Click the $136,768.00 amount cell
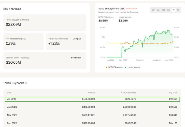Image resolution: width=185 pixels, height=127 pixels. click(88, 99)
